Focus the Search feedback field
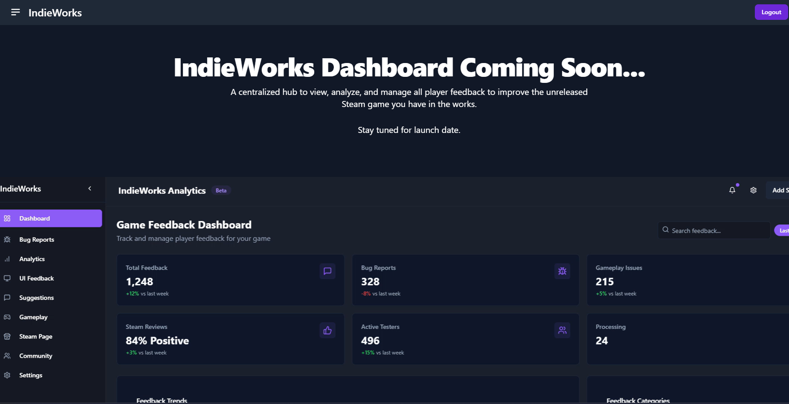The image size is (789, 404). (714, 230)
